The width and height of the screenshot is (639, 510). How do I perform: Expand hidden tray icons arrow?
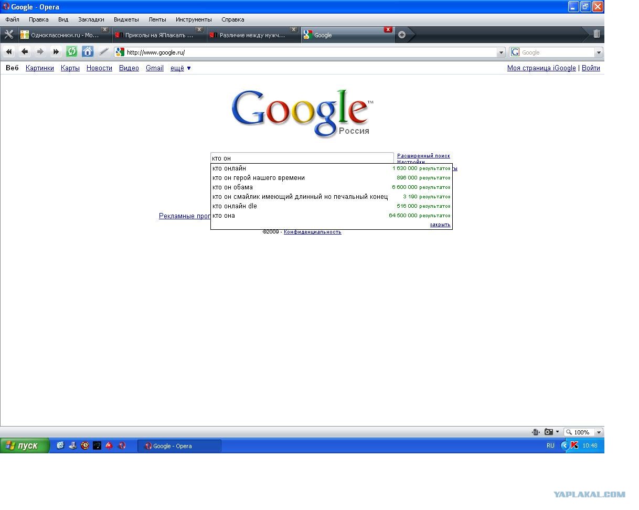pos(565,445)
